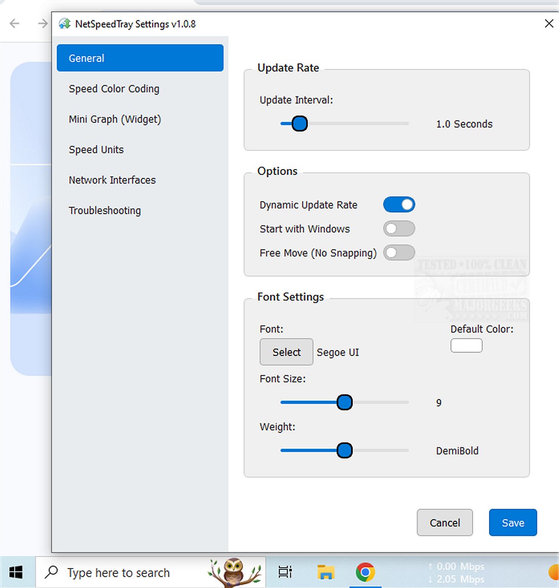The width and height of the screenshot is (559, 588).
Task: Open Google Chrome from the taskbar
Action: click(x=365, y=572)
